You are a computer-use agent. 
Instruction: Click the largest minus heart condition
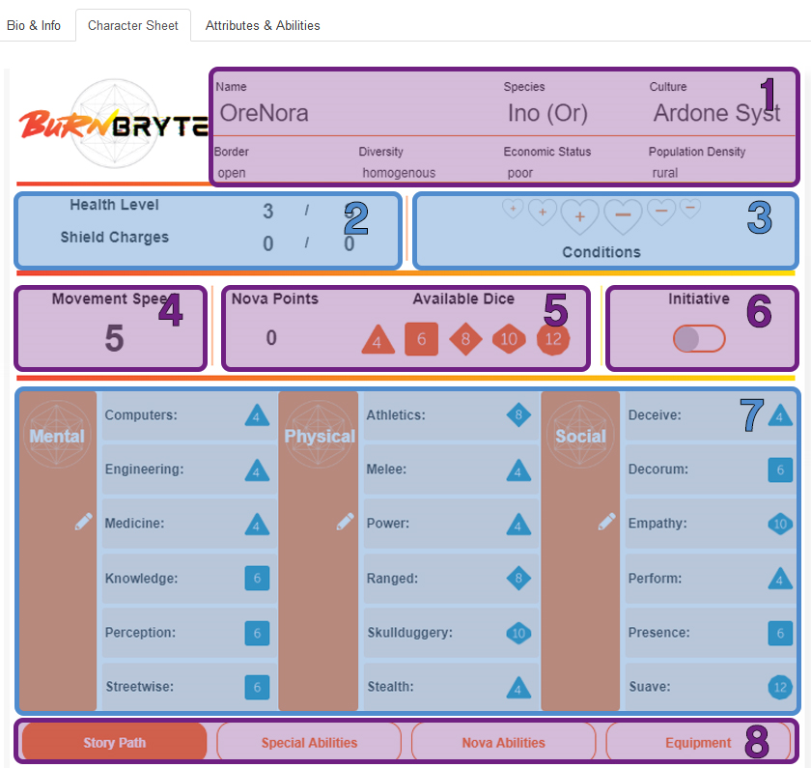623,217
